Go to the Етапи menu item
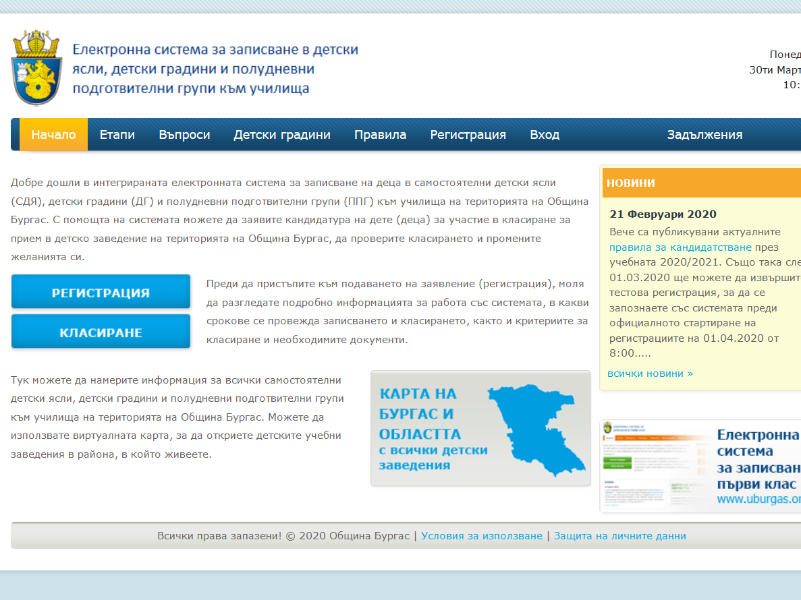 point(117,135)
